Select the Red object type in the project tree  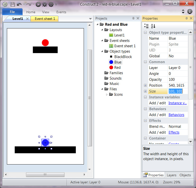click(117, 68)
